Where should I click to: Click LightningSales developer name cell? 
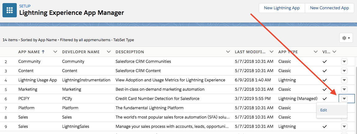point(76,127)
